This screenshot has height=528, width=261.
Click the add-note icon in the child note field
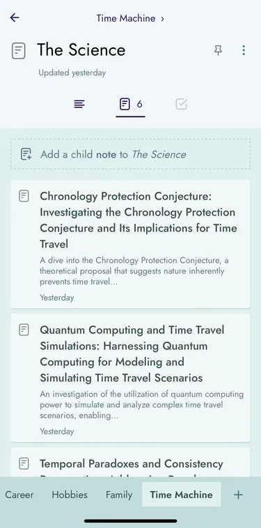[x=26, y=154]
